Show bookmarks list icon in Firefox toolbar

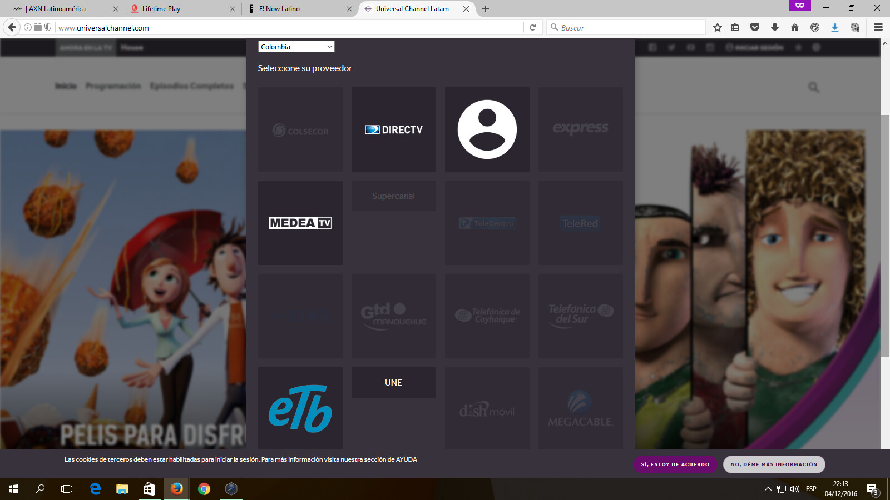pos(735,27)
